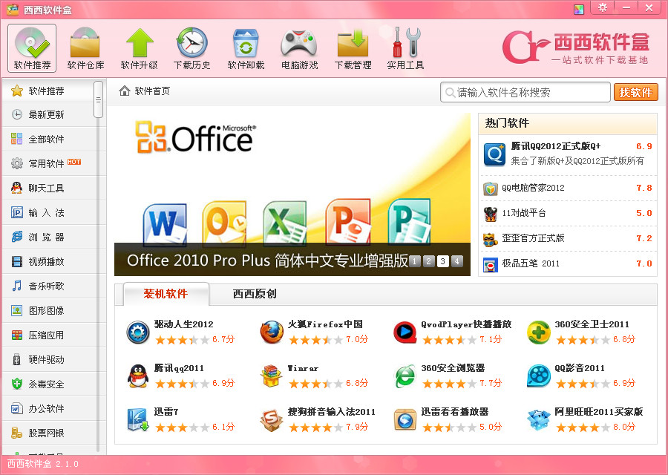
Task: Select the 聊天工具 chat tools category
Action: pos(45,188)
